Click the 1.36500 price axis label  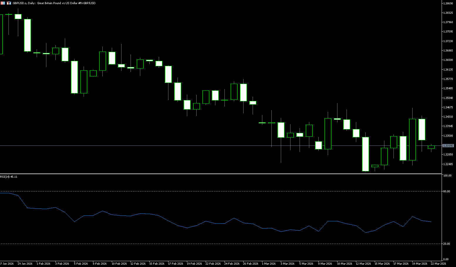(x=448, y=60)
